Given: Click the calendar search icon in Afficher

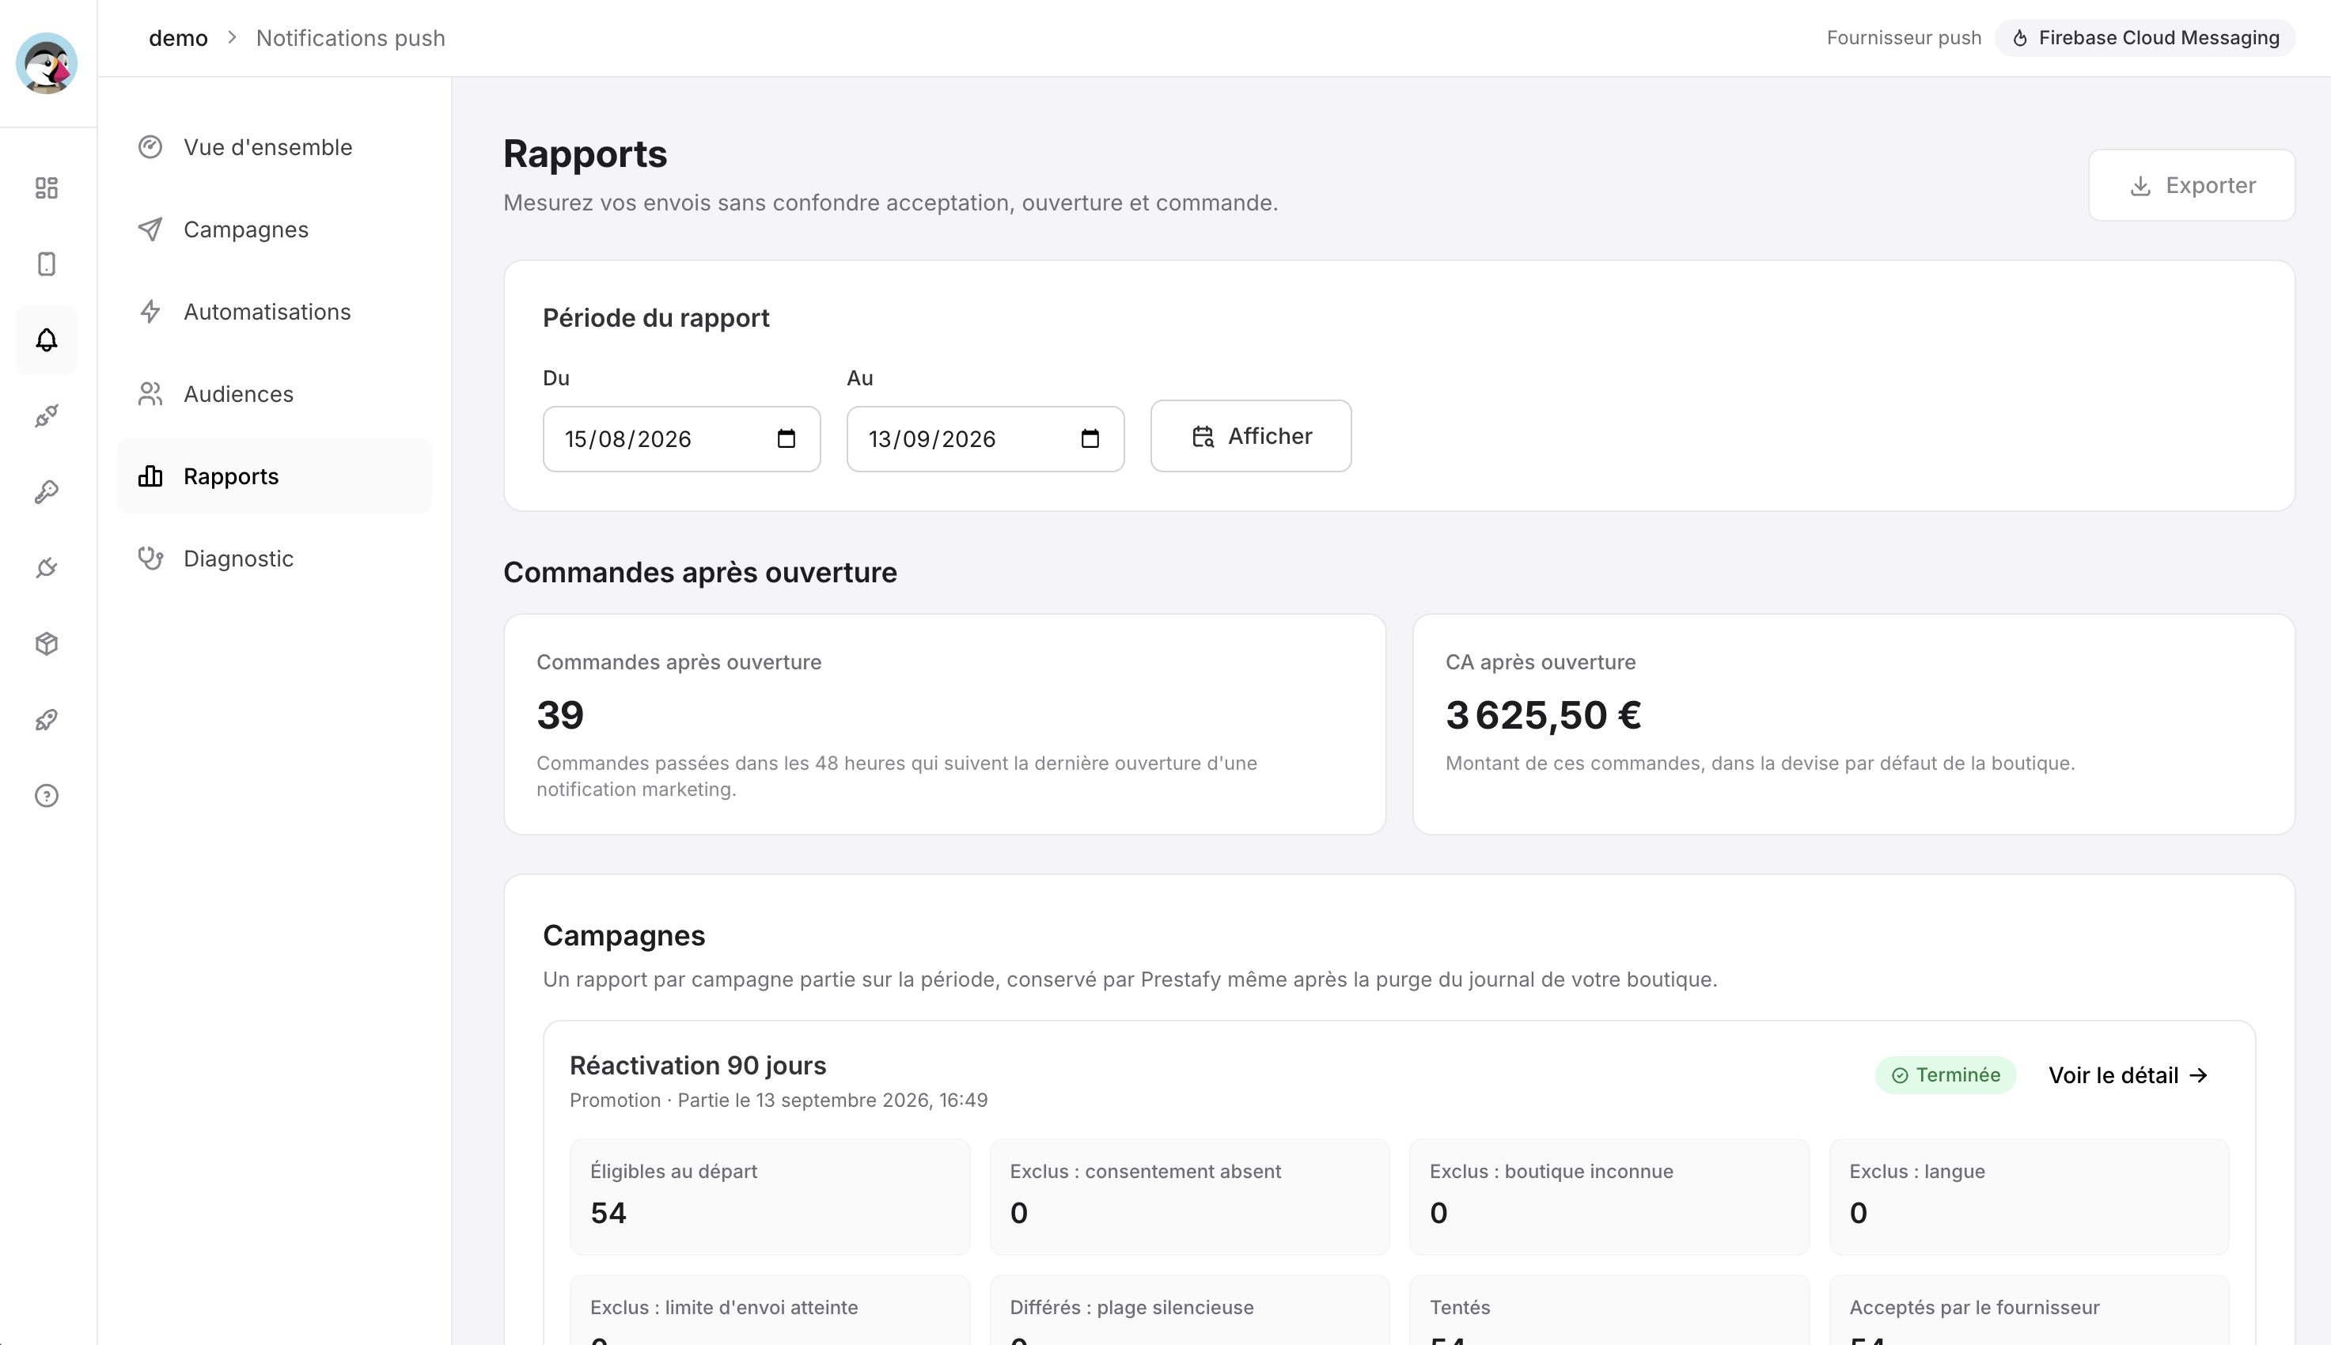Looking at the screenshot, I should point(1203,436).
